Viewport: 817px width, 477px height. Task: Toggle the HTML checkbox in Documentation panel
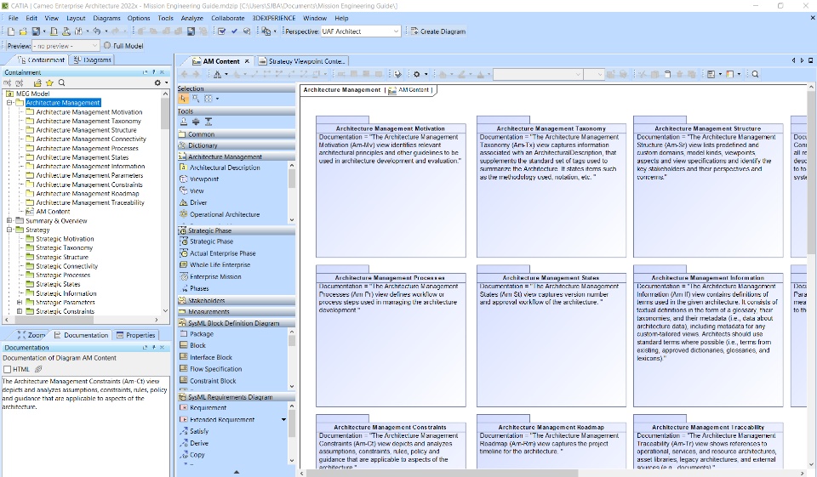click(8, 369)
